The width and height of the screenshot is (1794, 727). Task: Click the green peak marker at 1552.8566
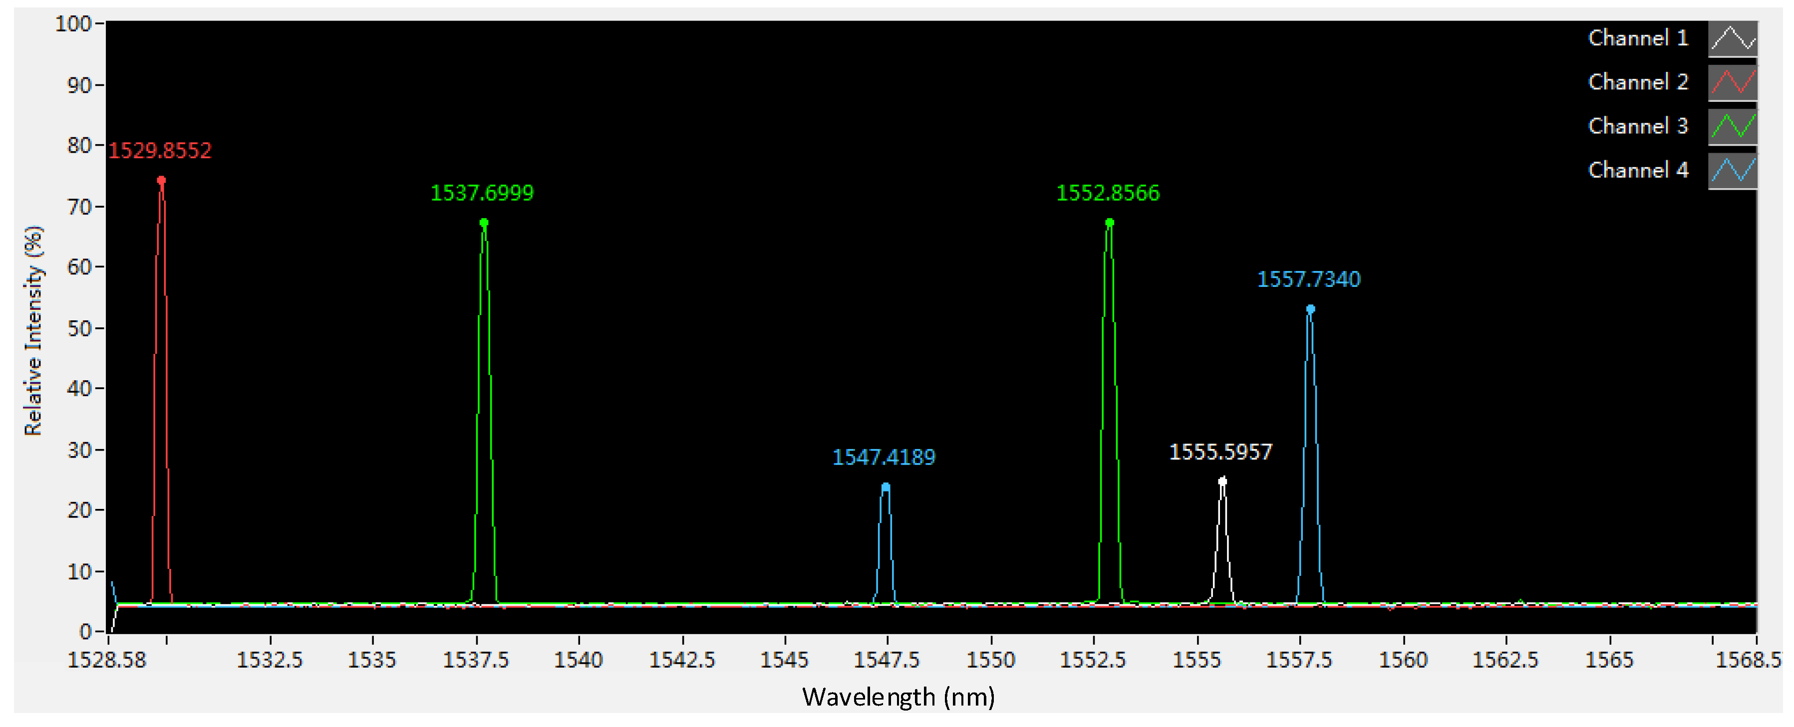(x=1110, y=223)
